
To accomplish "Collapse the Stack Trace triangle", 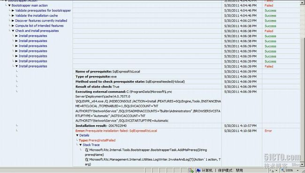I will [81, 145].
